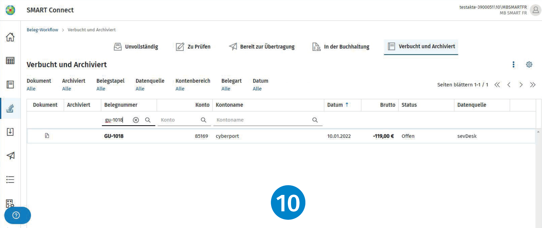Open the table grid sidebar icon
Viewport: 542px width, 228px height.
(10, 61)
